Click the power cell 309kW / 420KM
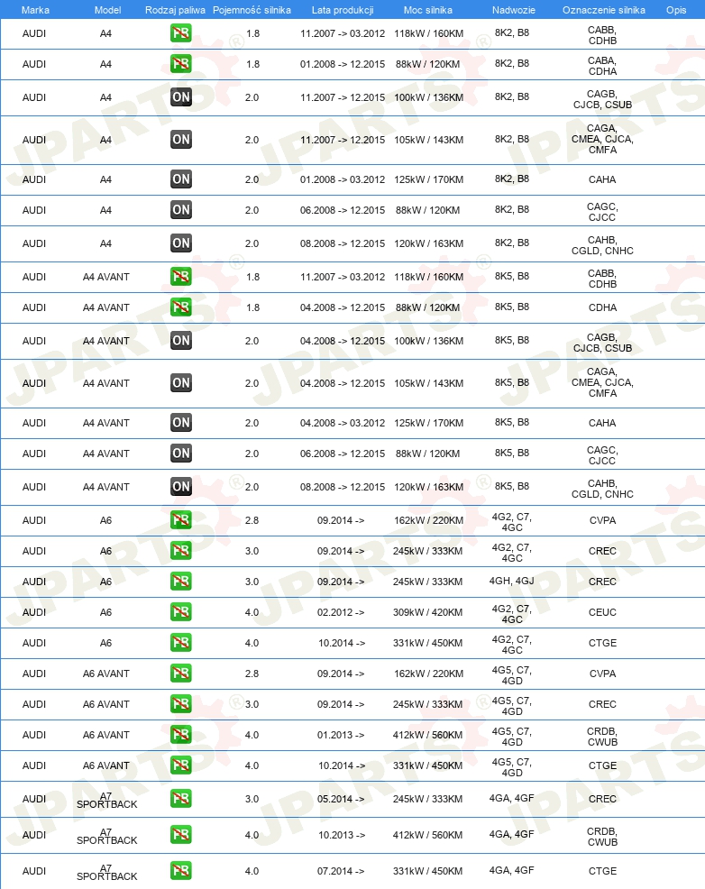Image resolution: width=705 pixels, height=889 pixels. 428,612
